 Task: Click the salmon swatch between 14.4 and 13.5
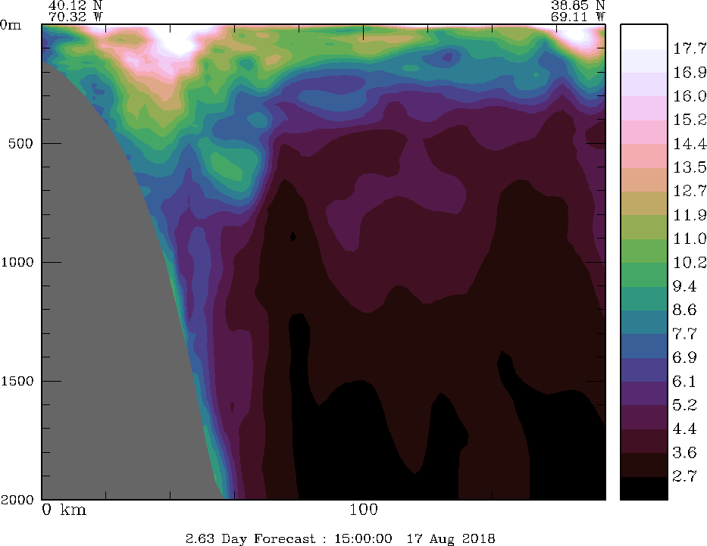pos(643,156)
